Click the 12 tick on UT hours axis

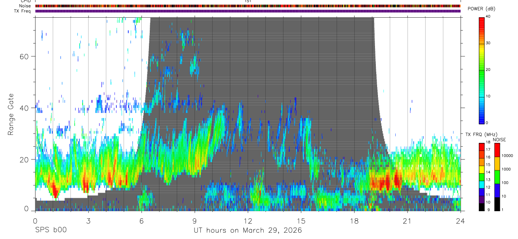(x=248, y=220)
